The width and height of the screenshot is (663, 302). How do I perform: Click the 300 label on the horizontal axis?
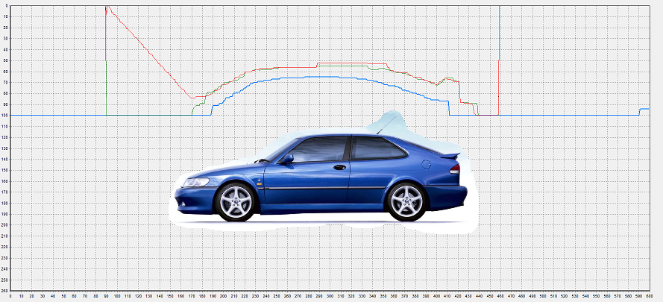(330, 297)
